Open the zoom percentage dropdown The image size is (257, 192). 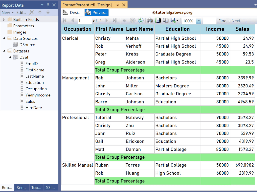pyautogui.click(x=199, y=21)
